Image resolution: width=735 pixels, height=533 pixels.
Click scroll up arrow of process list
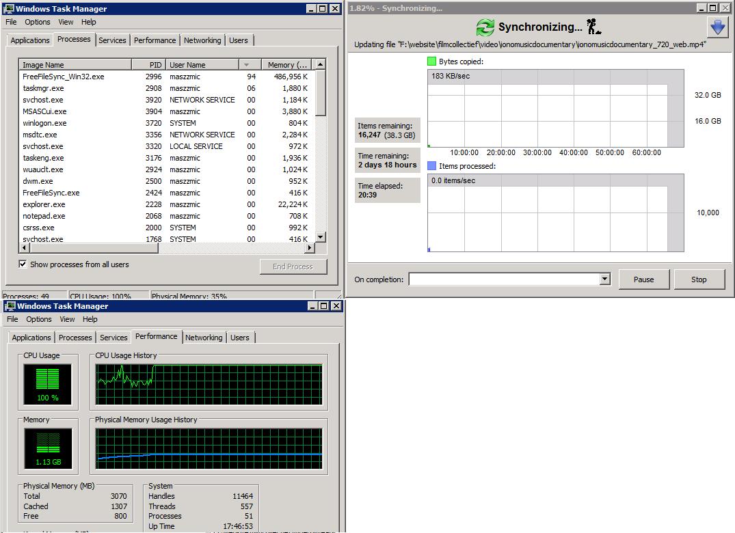point(321,65)
